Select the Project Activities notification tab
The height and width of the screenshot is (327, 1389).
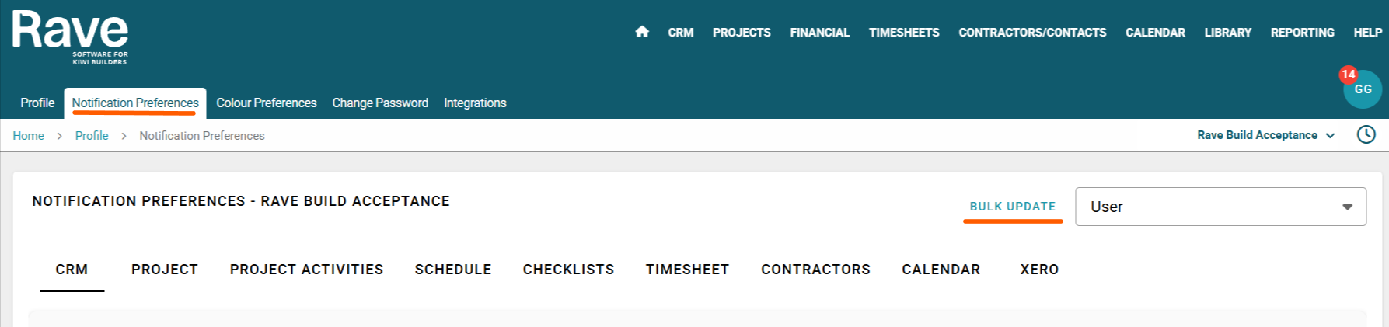pos(306,270)
